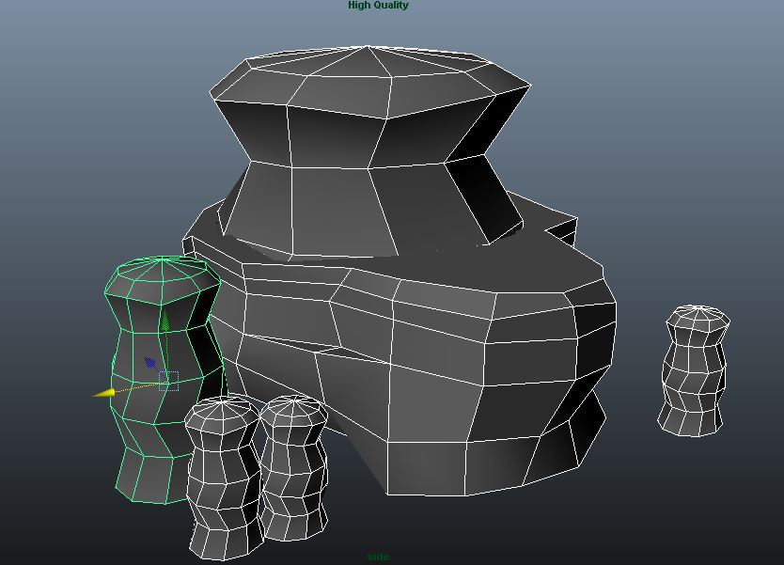The image size is (784, 565).
Task: Click the dotted manipulator box on green mesh
Action: click(169, 380)
